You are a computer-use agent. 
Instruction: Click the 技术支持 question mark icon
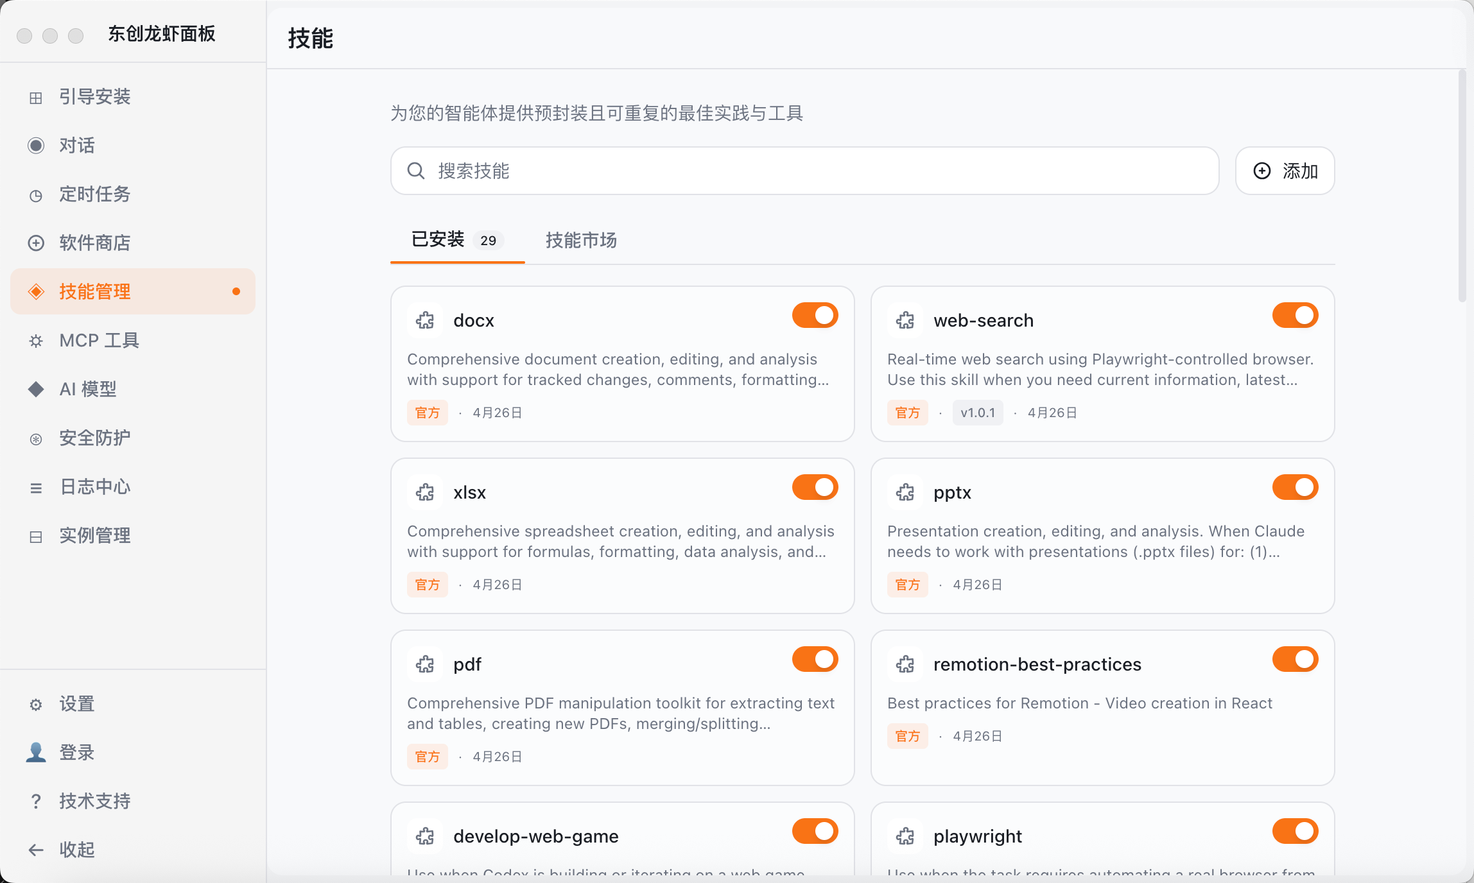point(36,801)
